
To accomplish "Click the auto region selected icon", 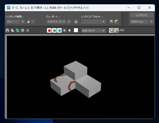I will (x=33, y=21).
